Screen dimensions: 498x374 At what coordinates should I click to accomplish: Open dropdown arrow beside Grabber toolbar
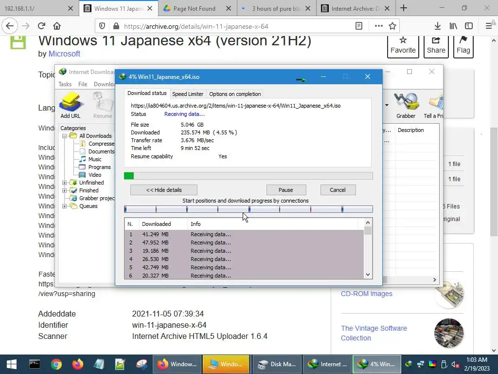click(x=387, y=105)
